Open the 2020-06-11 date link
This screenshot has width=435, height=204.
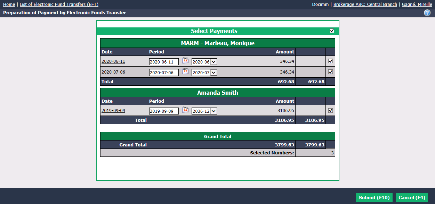click(x=113, y=61)
